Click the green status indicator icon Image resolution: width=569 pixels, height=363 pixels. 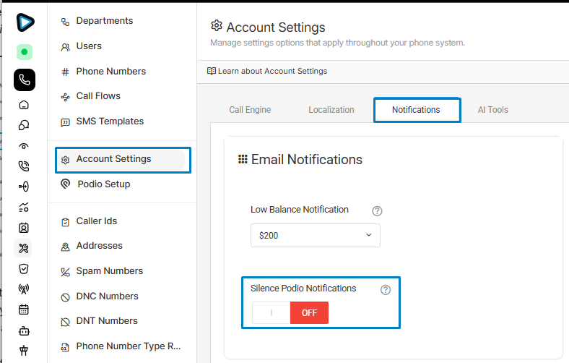[25, 52]
